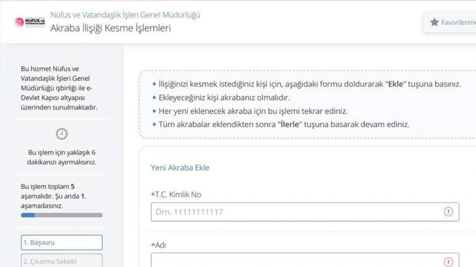Click the Yeni Akraba Ekle heading

tap(179, 168)
